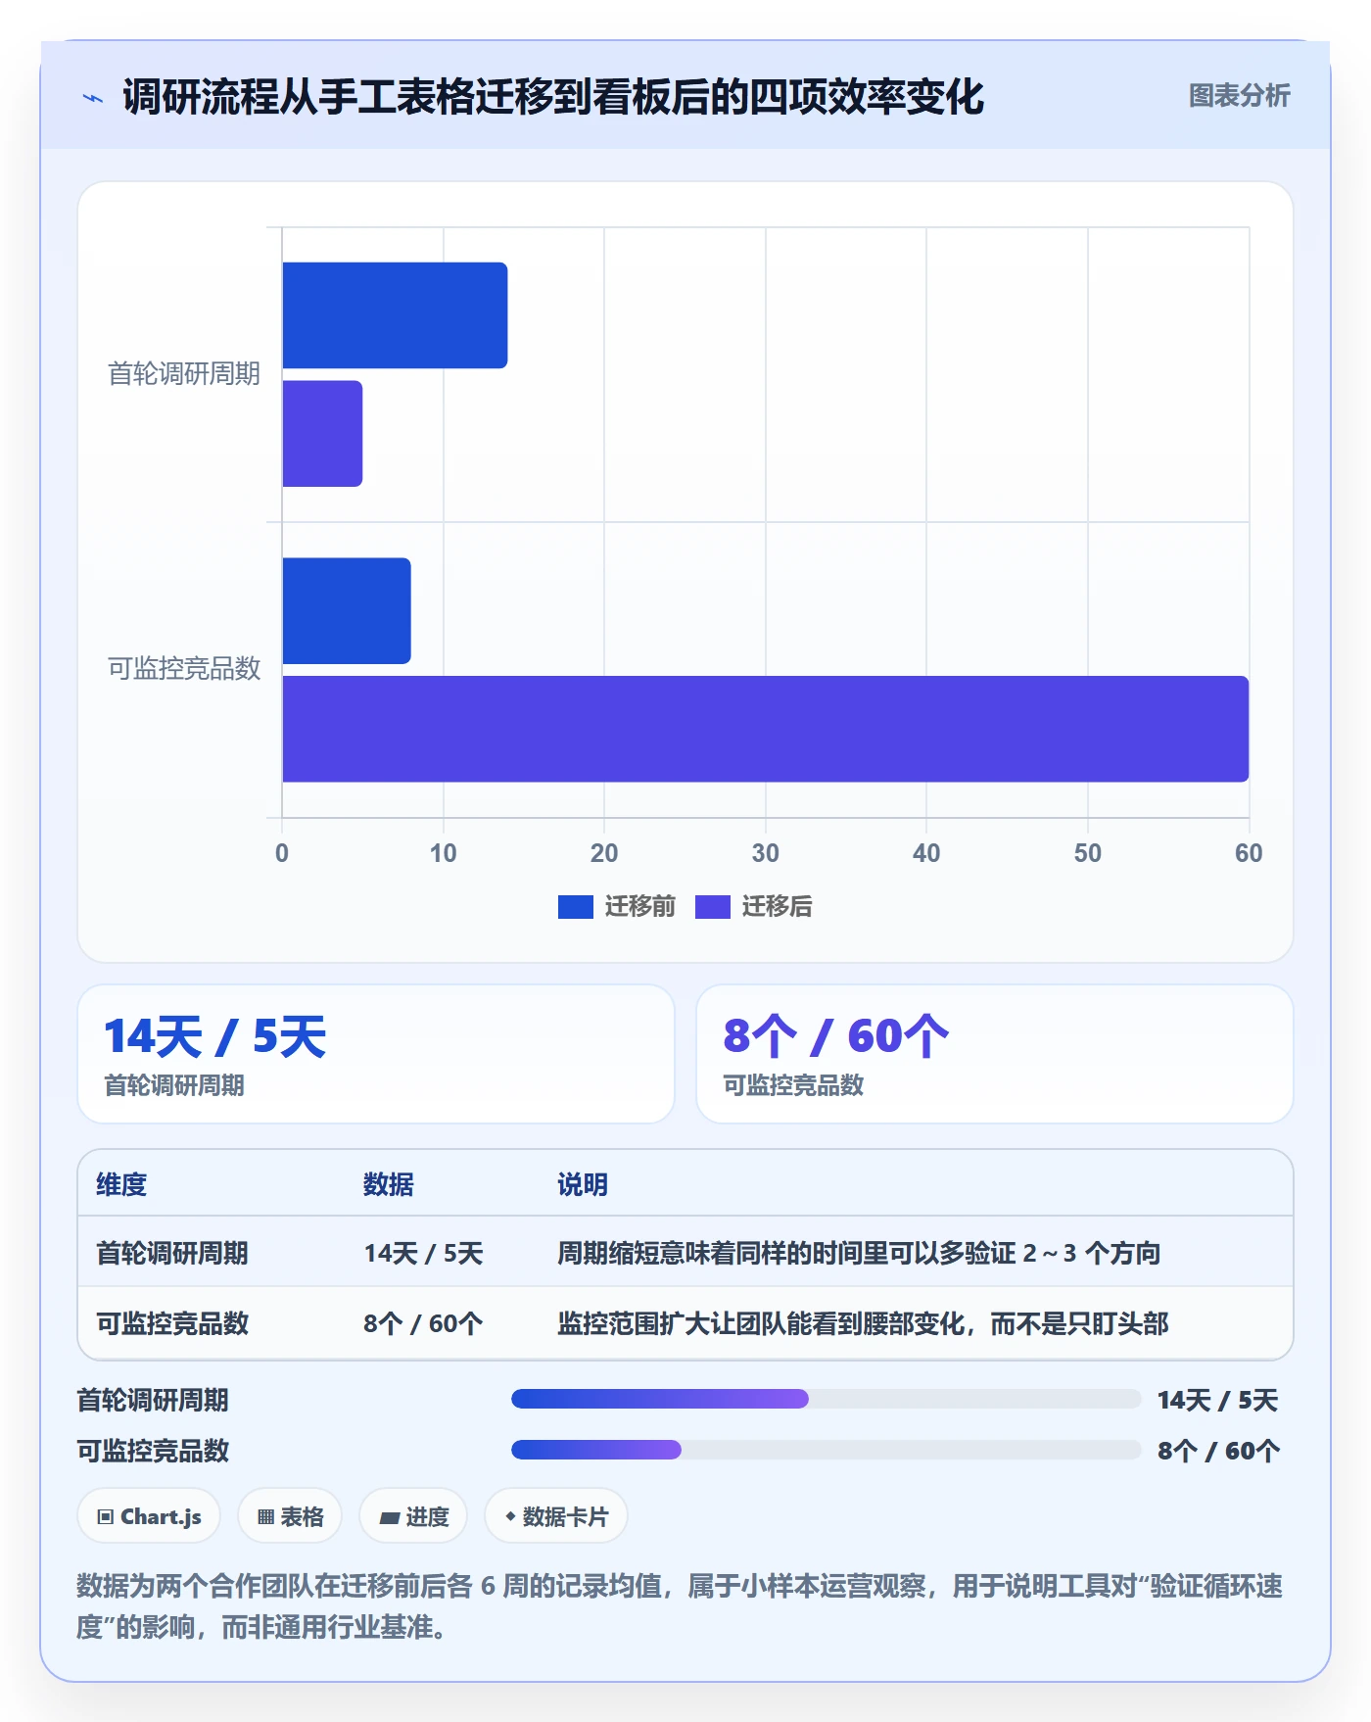Click the explanation starting 监控范围扩大

[x=863, y=1323]
